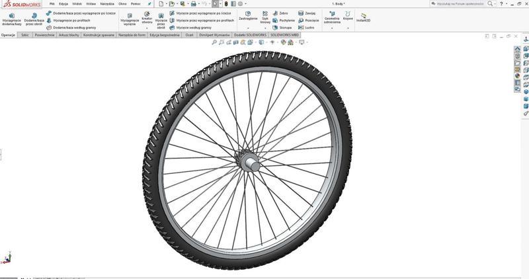Choose the Zawijaj wrap tool
This screenshot has width=529, height=279.
pos(307,13)
